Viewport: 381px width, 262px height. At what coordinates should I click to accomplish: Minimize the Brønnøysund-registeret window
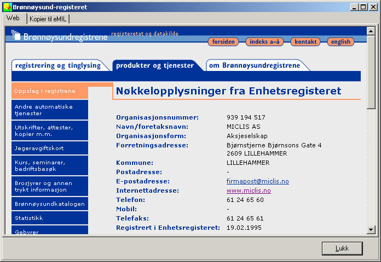355,7
